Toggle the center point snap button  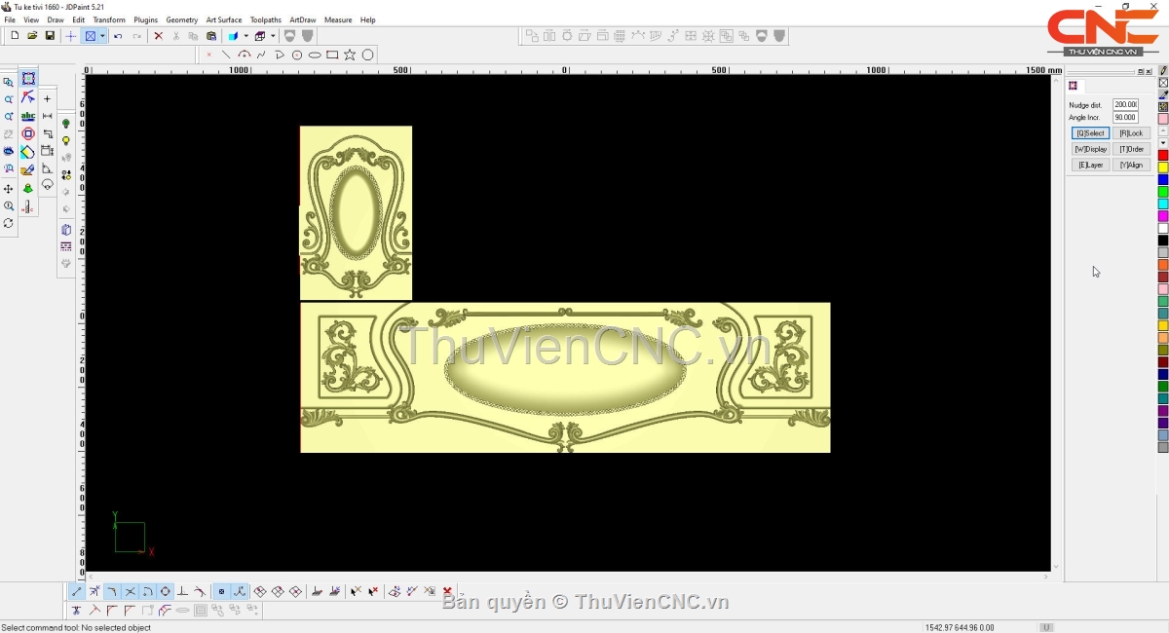pos(166,591)
